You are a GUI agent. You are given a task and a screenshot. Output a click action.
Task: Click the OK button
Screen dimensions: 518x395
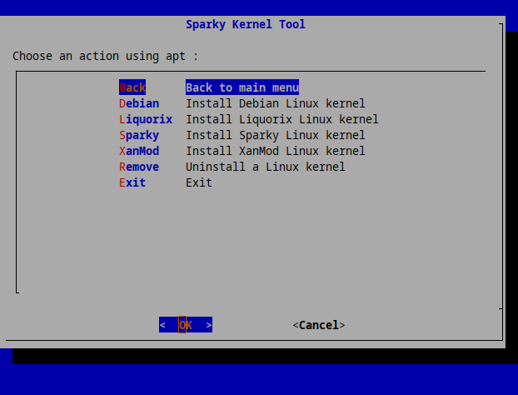coord(186,325)
